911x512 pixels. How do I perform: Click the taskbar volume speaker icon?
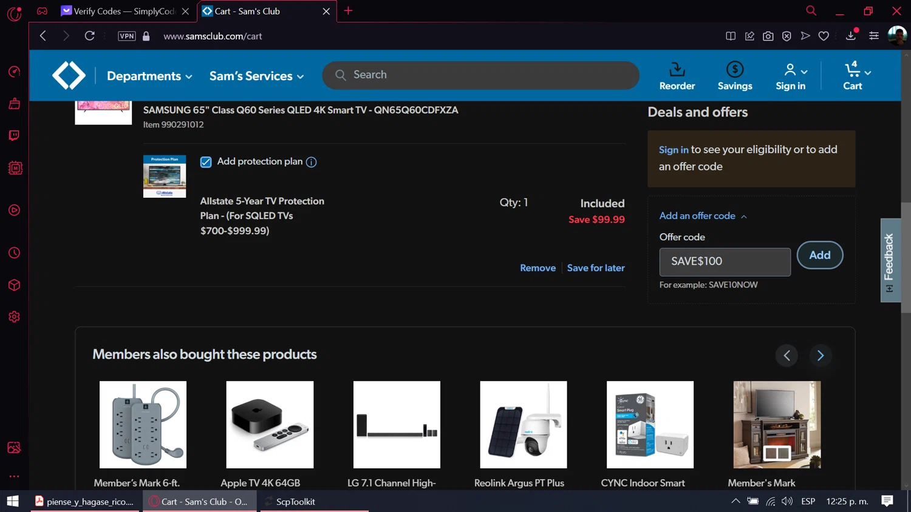[787, 501]
